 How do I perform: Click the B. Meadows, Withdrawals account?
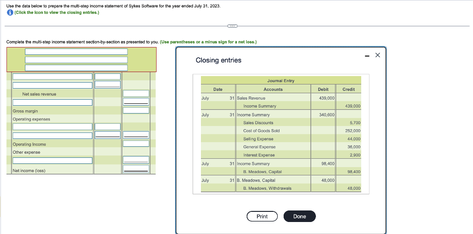click(267, 188)
